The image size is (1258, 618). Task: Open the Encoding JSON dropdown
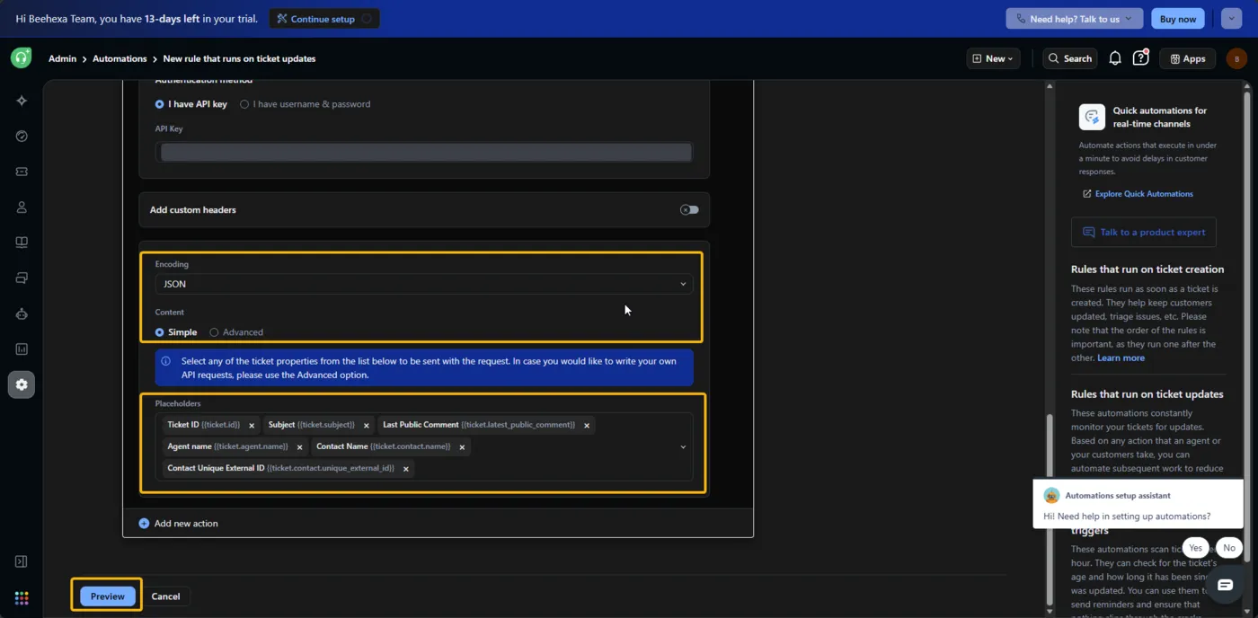(424, 284)
